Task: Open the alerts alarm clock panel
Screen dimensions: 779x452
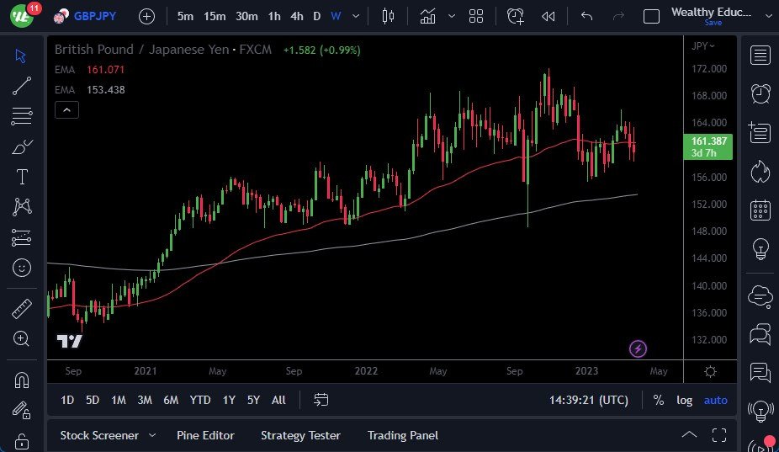Action: [x=760, y=93]
